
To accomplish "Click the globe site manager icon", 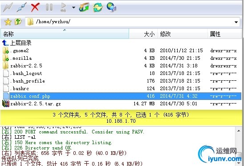I will pyautogui.click(x=112, y=7).
